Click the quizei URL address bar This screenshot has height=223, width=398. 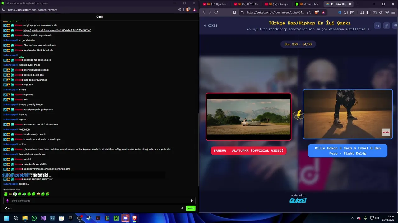pos(275,12)
